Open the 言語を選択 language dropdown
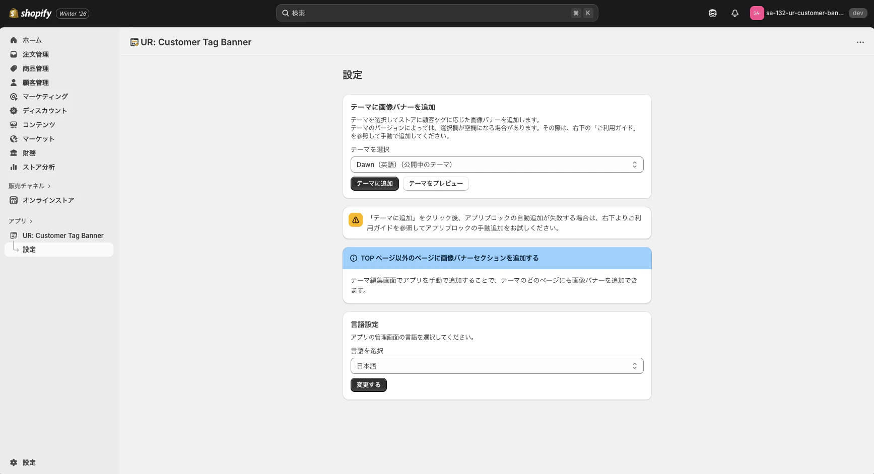This screenshot has height=474, width=874. (497, 366)
